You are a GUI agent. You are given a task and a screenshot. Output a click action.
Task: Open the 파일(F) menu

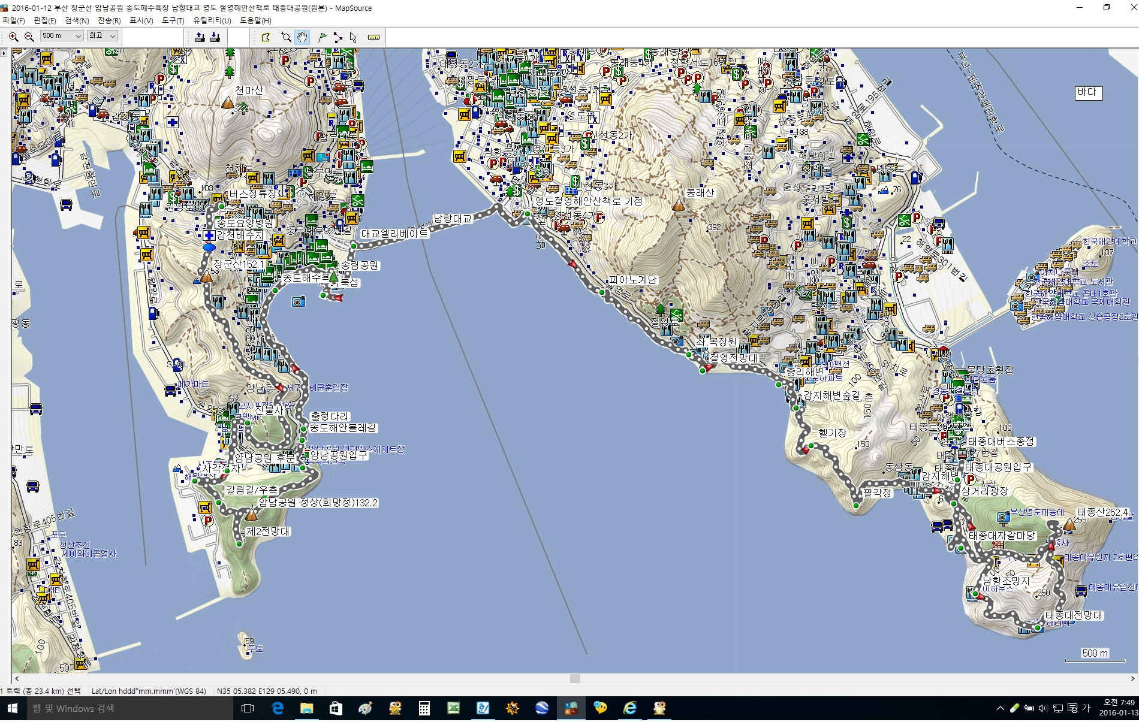point(13,20)
